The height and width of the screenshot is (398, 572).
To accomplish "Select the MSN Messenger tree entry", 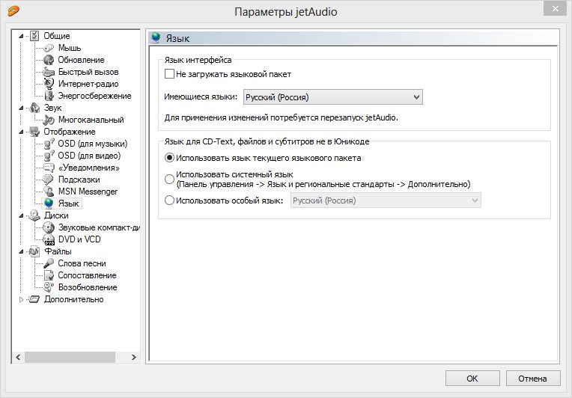I will [88, 192].
